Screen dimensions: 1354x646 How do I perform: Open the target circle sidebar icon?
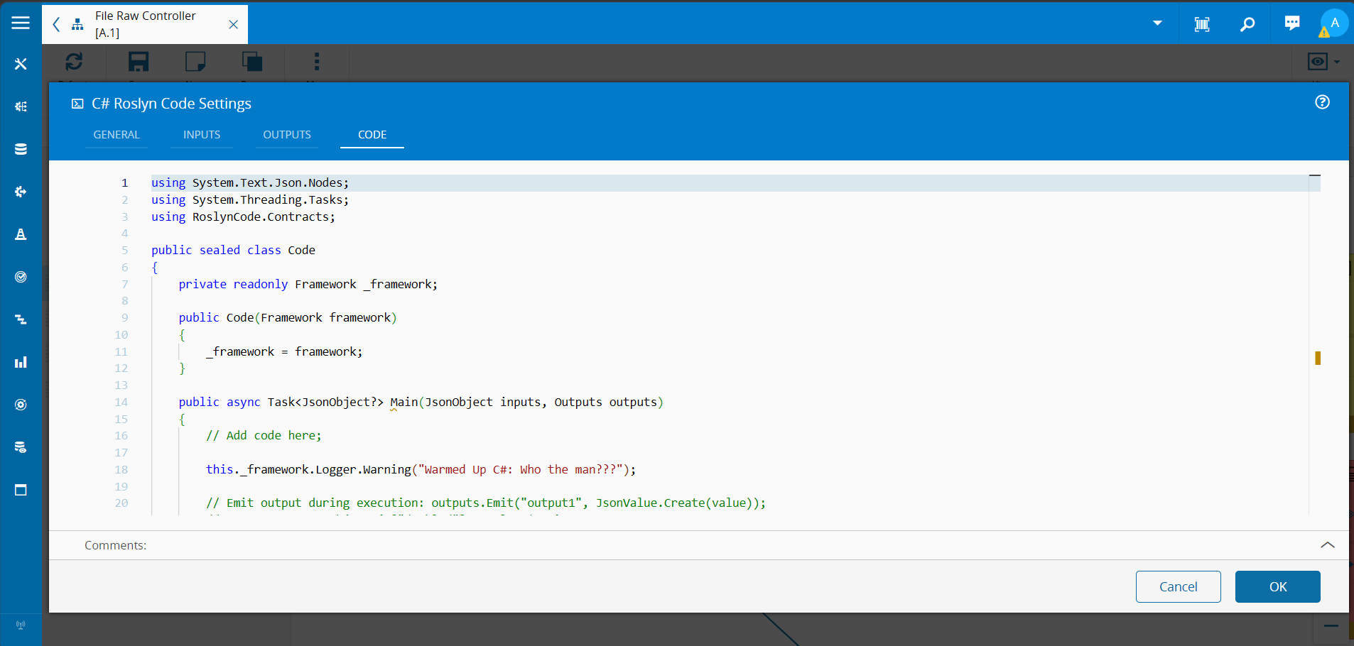coord(21,405)
